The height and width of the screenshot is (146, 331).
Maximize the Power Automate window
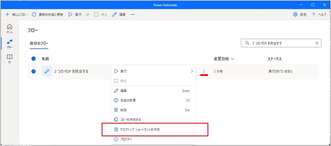coord(313,5)
